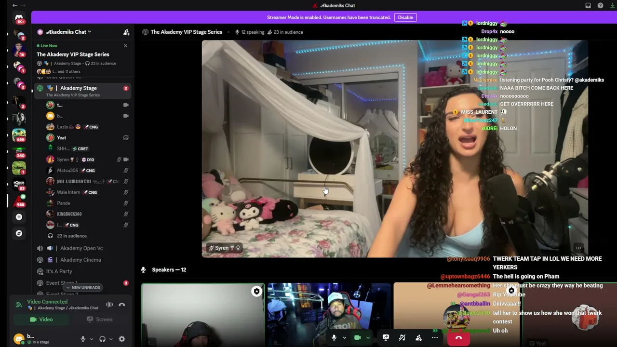Move to audience icon in stage bar
Viewport: 617px width, 347px height.
(418, 338)
